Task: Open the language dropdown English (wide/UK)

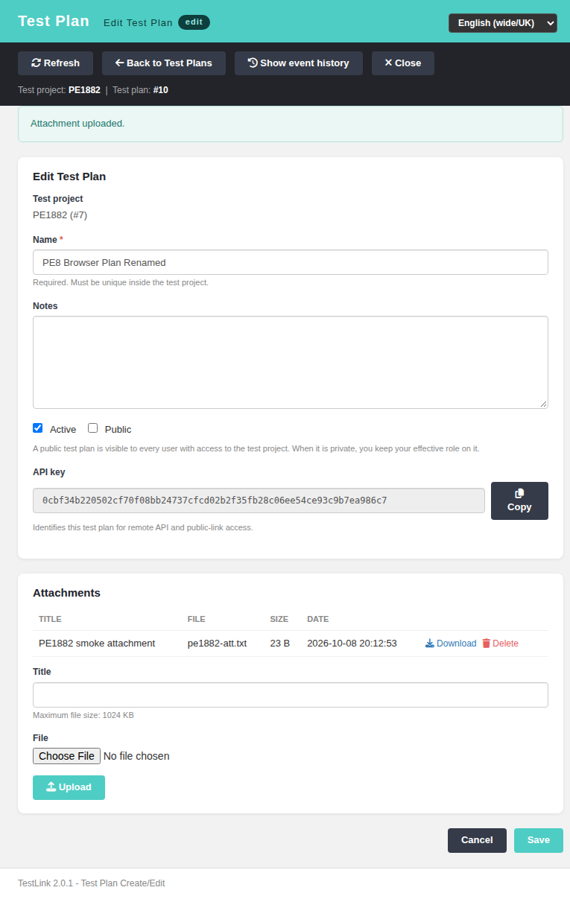Action: pos(503,23)
